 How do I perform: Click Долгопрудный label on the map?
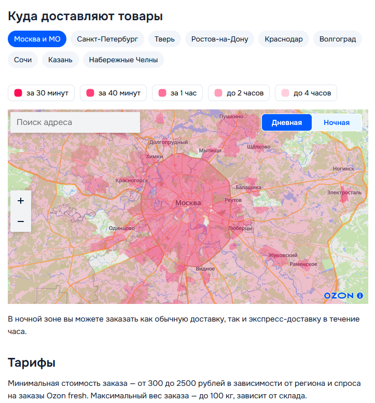coord(169,142)
